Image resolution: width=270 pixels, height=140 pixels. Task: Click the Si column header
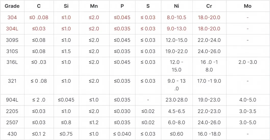66,6
